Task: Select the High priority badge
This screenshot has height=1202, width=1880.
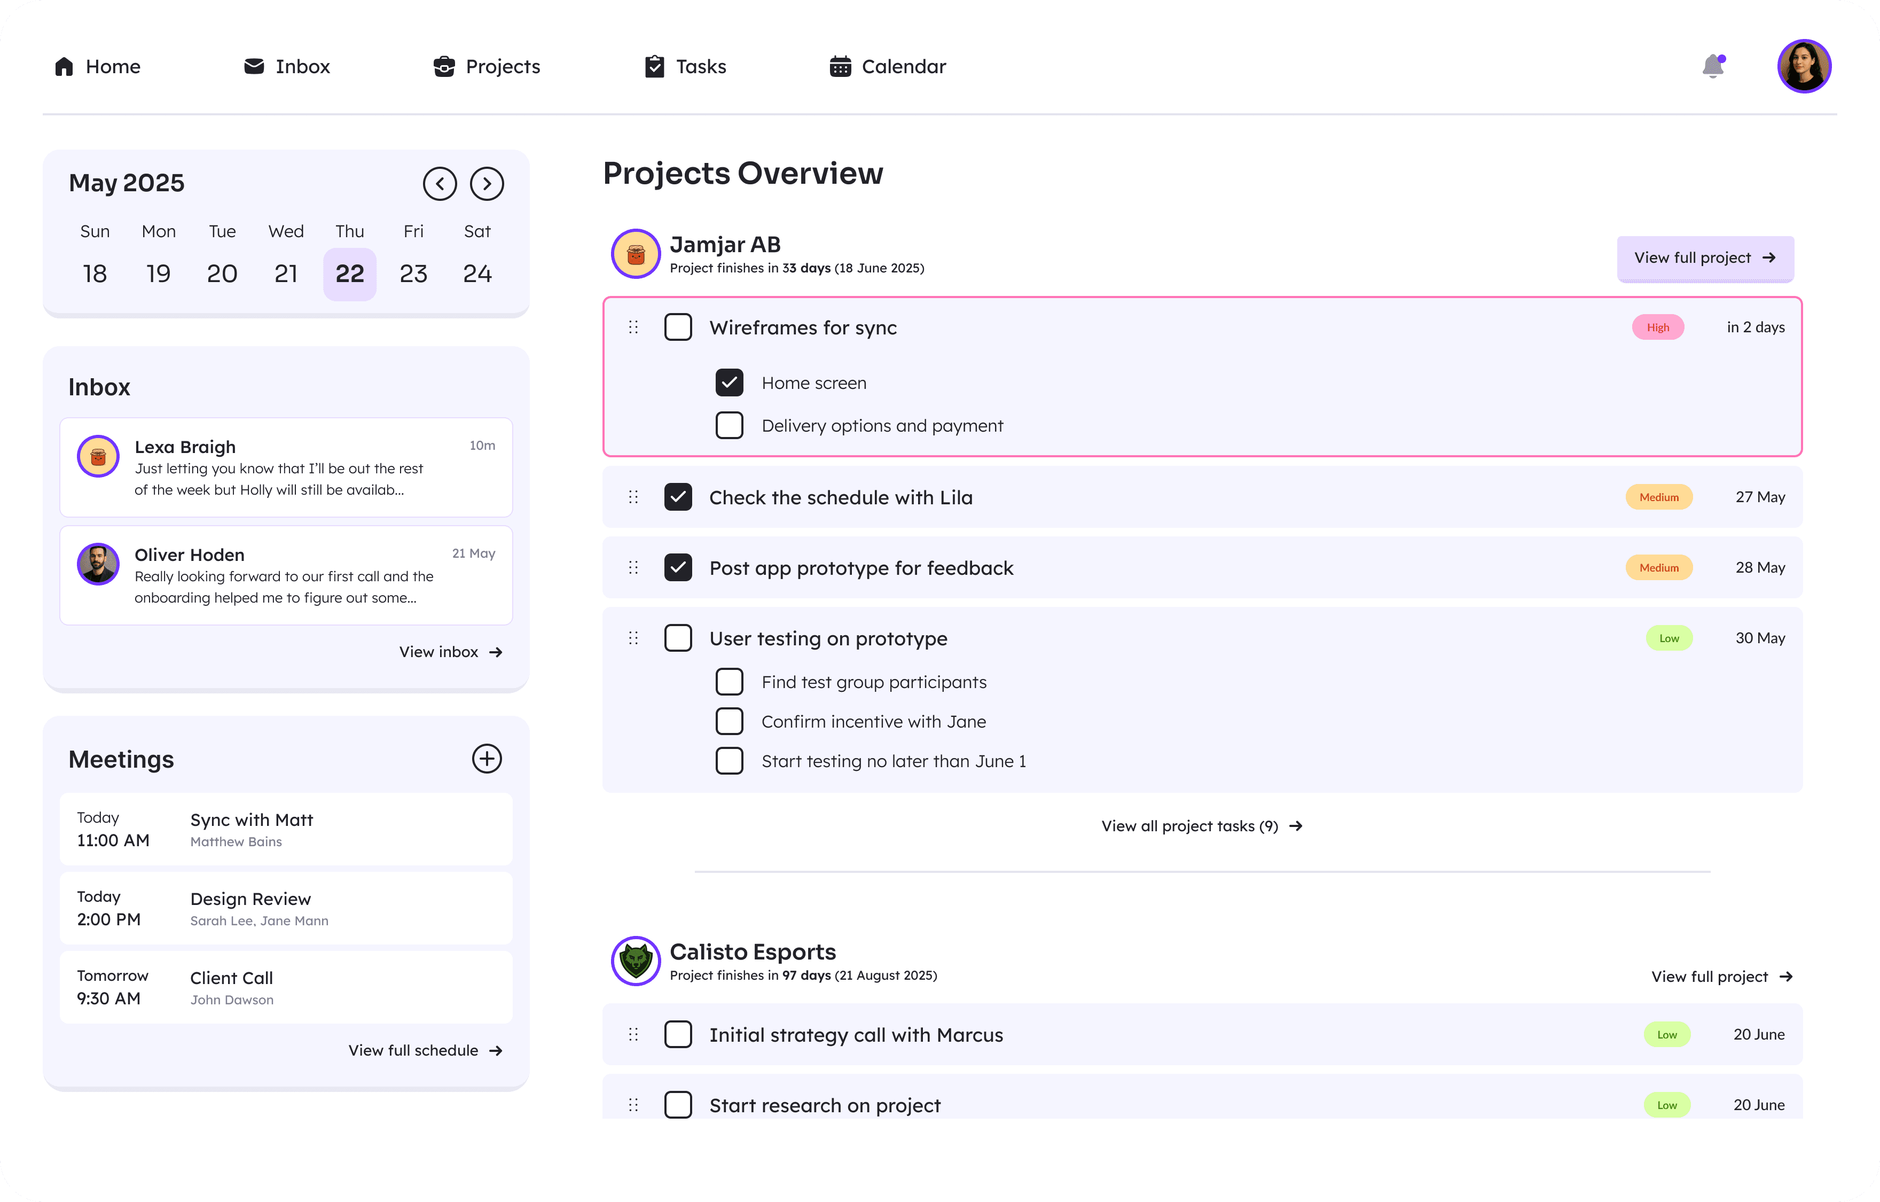Action: [1657, 327]
